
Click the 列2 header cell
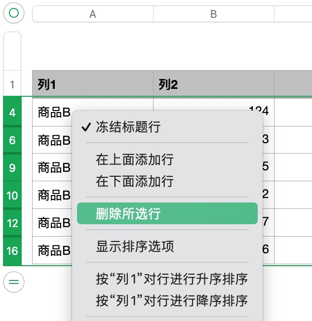213,85
